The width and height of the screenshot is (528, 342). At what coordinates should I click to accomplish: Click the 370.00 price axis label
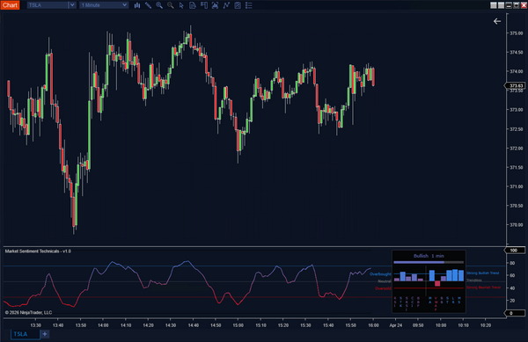point(517,225)
